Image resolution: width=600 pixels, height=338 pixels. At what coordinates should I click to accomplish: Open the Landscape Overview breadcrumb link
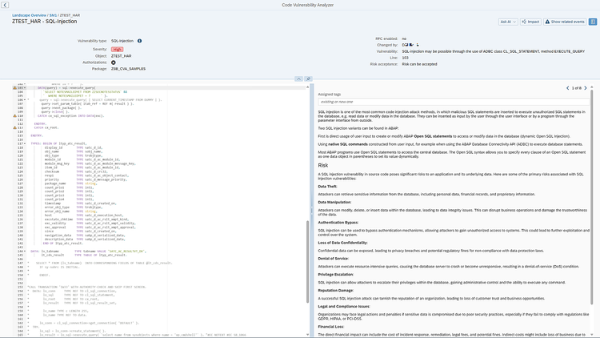pos(29,15)
